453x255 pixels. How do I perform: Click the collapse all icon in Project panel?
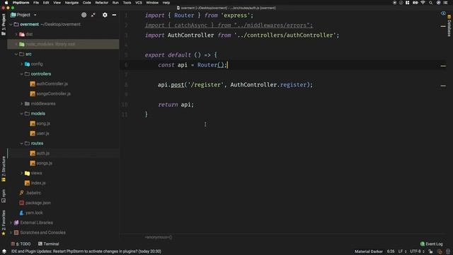click(x=93, y=15)
